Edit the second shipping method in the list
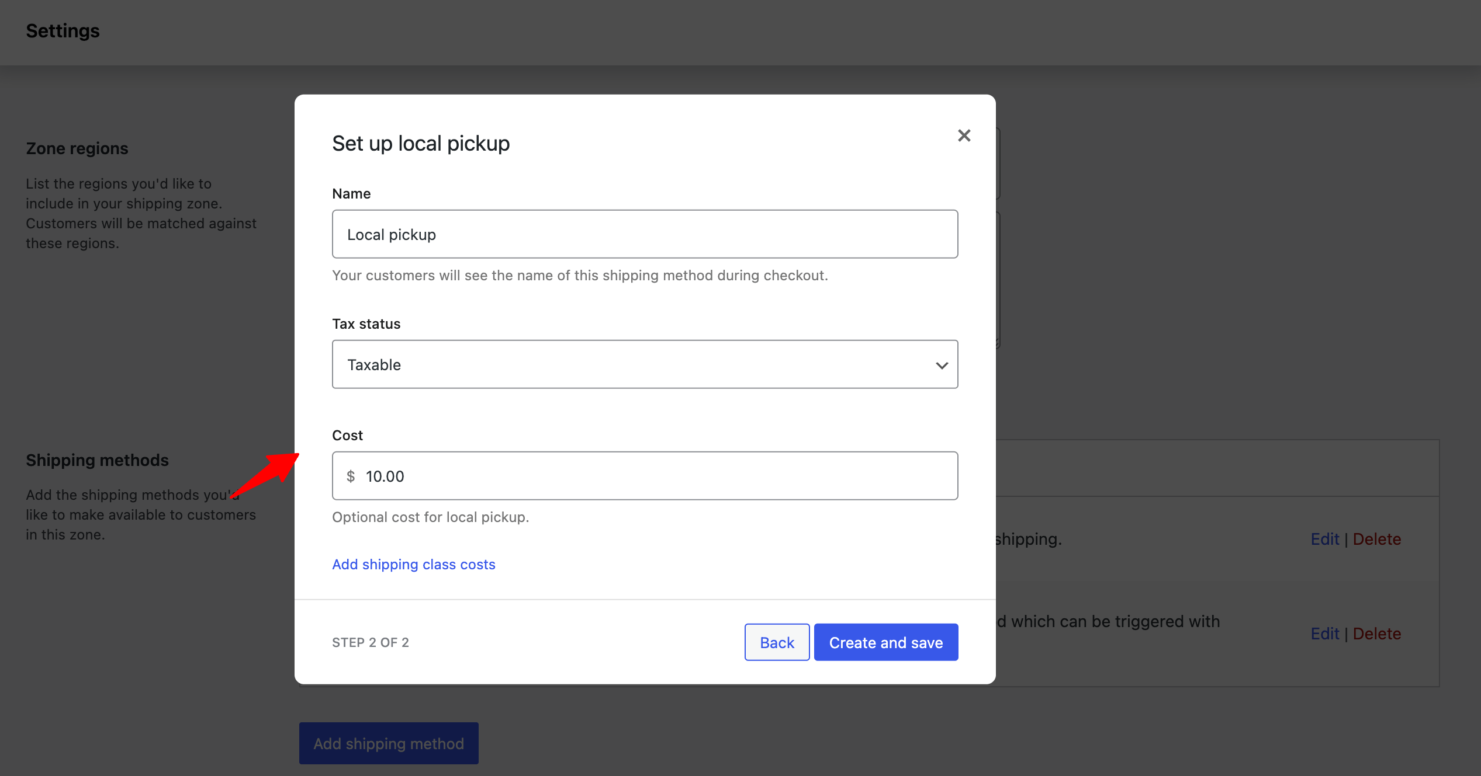 1325,634
